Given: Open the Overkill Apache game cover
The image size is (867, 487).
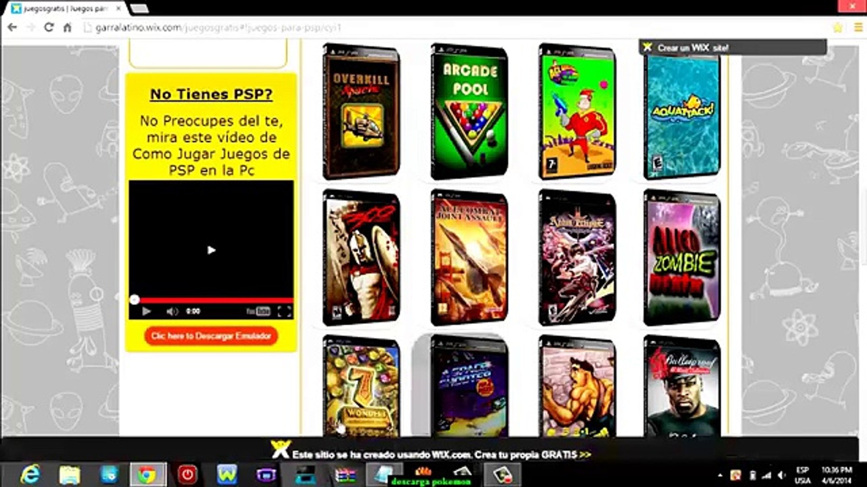Looking at the screenshot, I should pos(361,113).
